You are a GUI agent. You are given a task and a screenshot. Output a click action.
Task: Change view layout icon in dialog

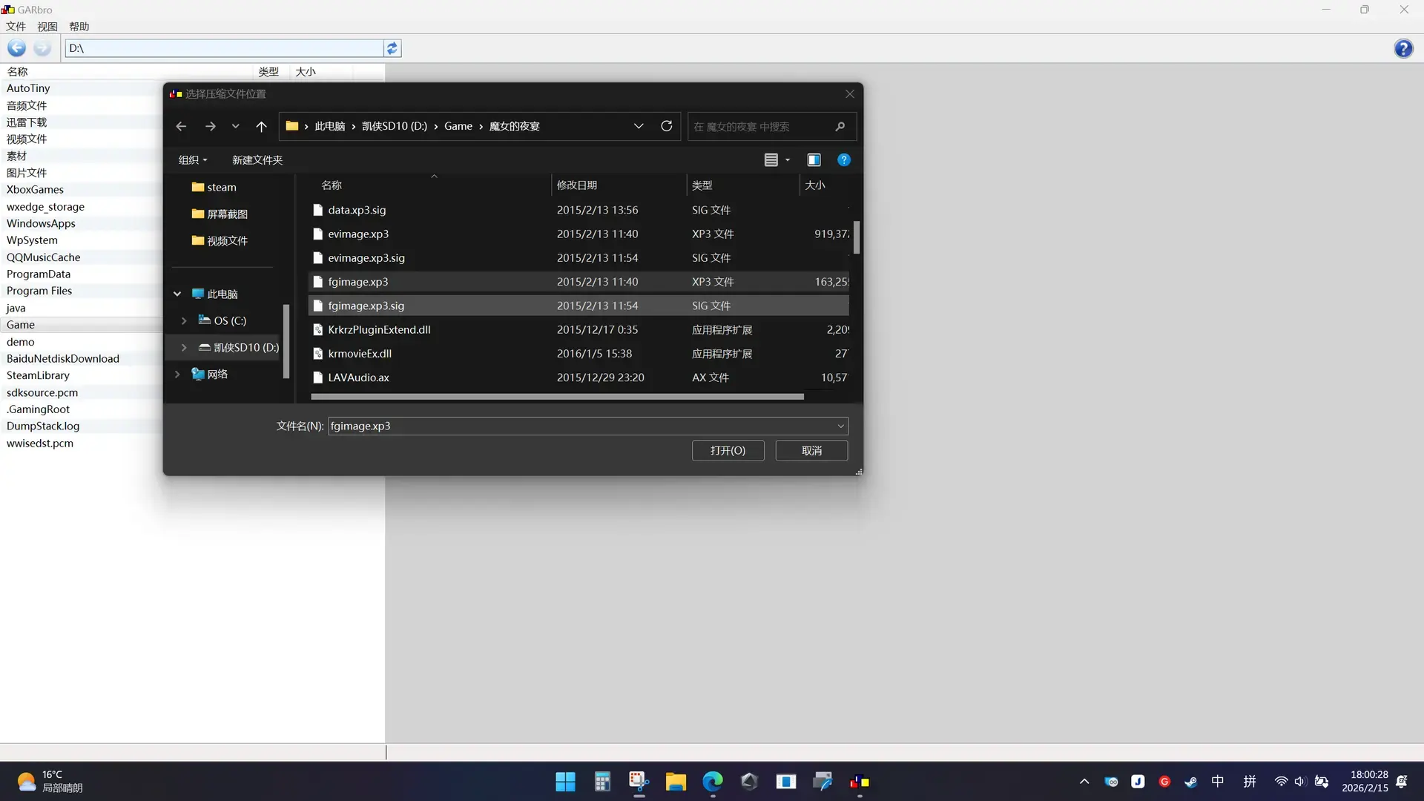point(771,159)
